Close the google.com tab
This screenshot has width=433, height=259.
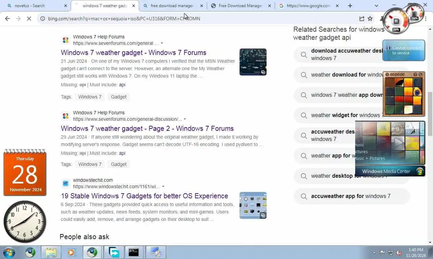[x=337, y=6]
